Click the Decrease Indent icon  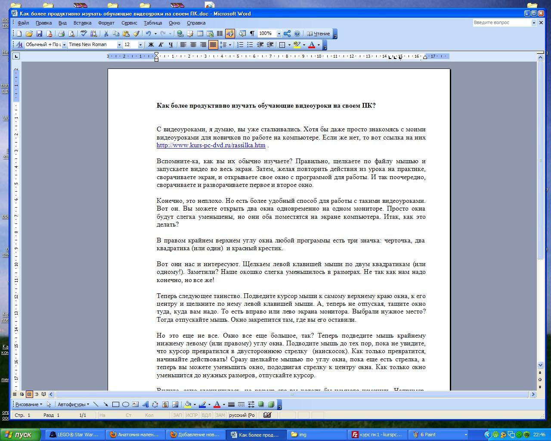point(260,44)
